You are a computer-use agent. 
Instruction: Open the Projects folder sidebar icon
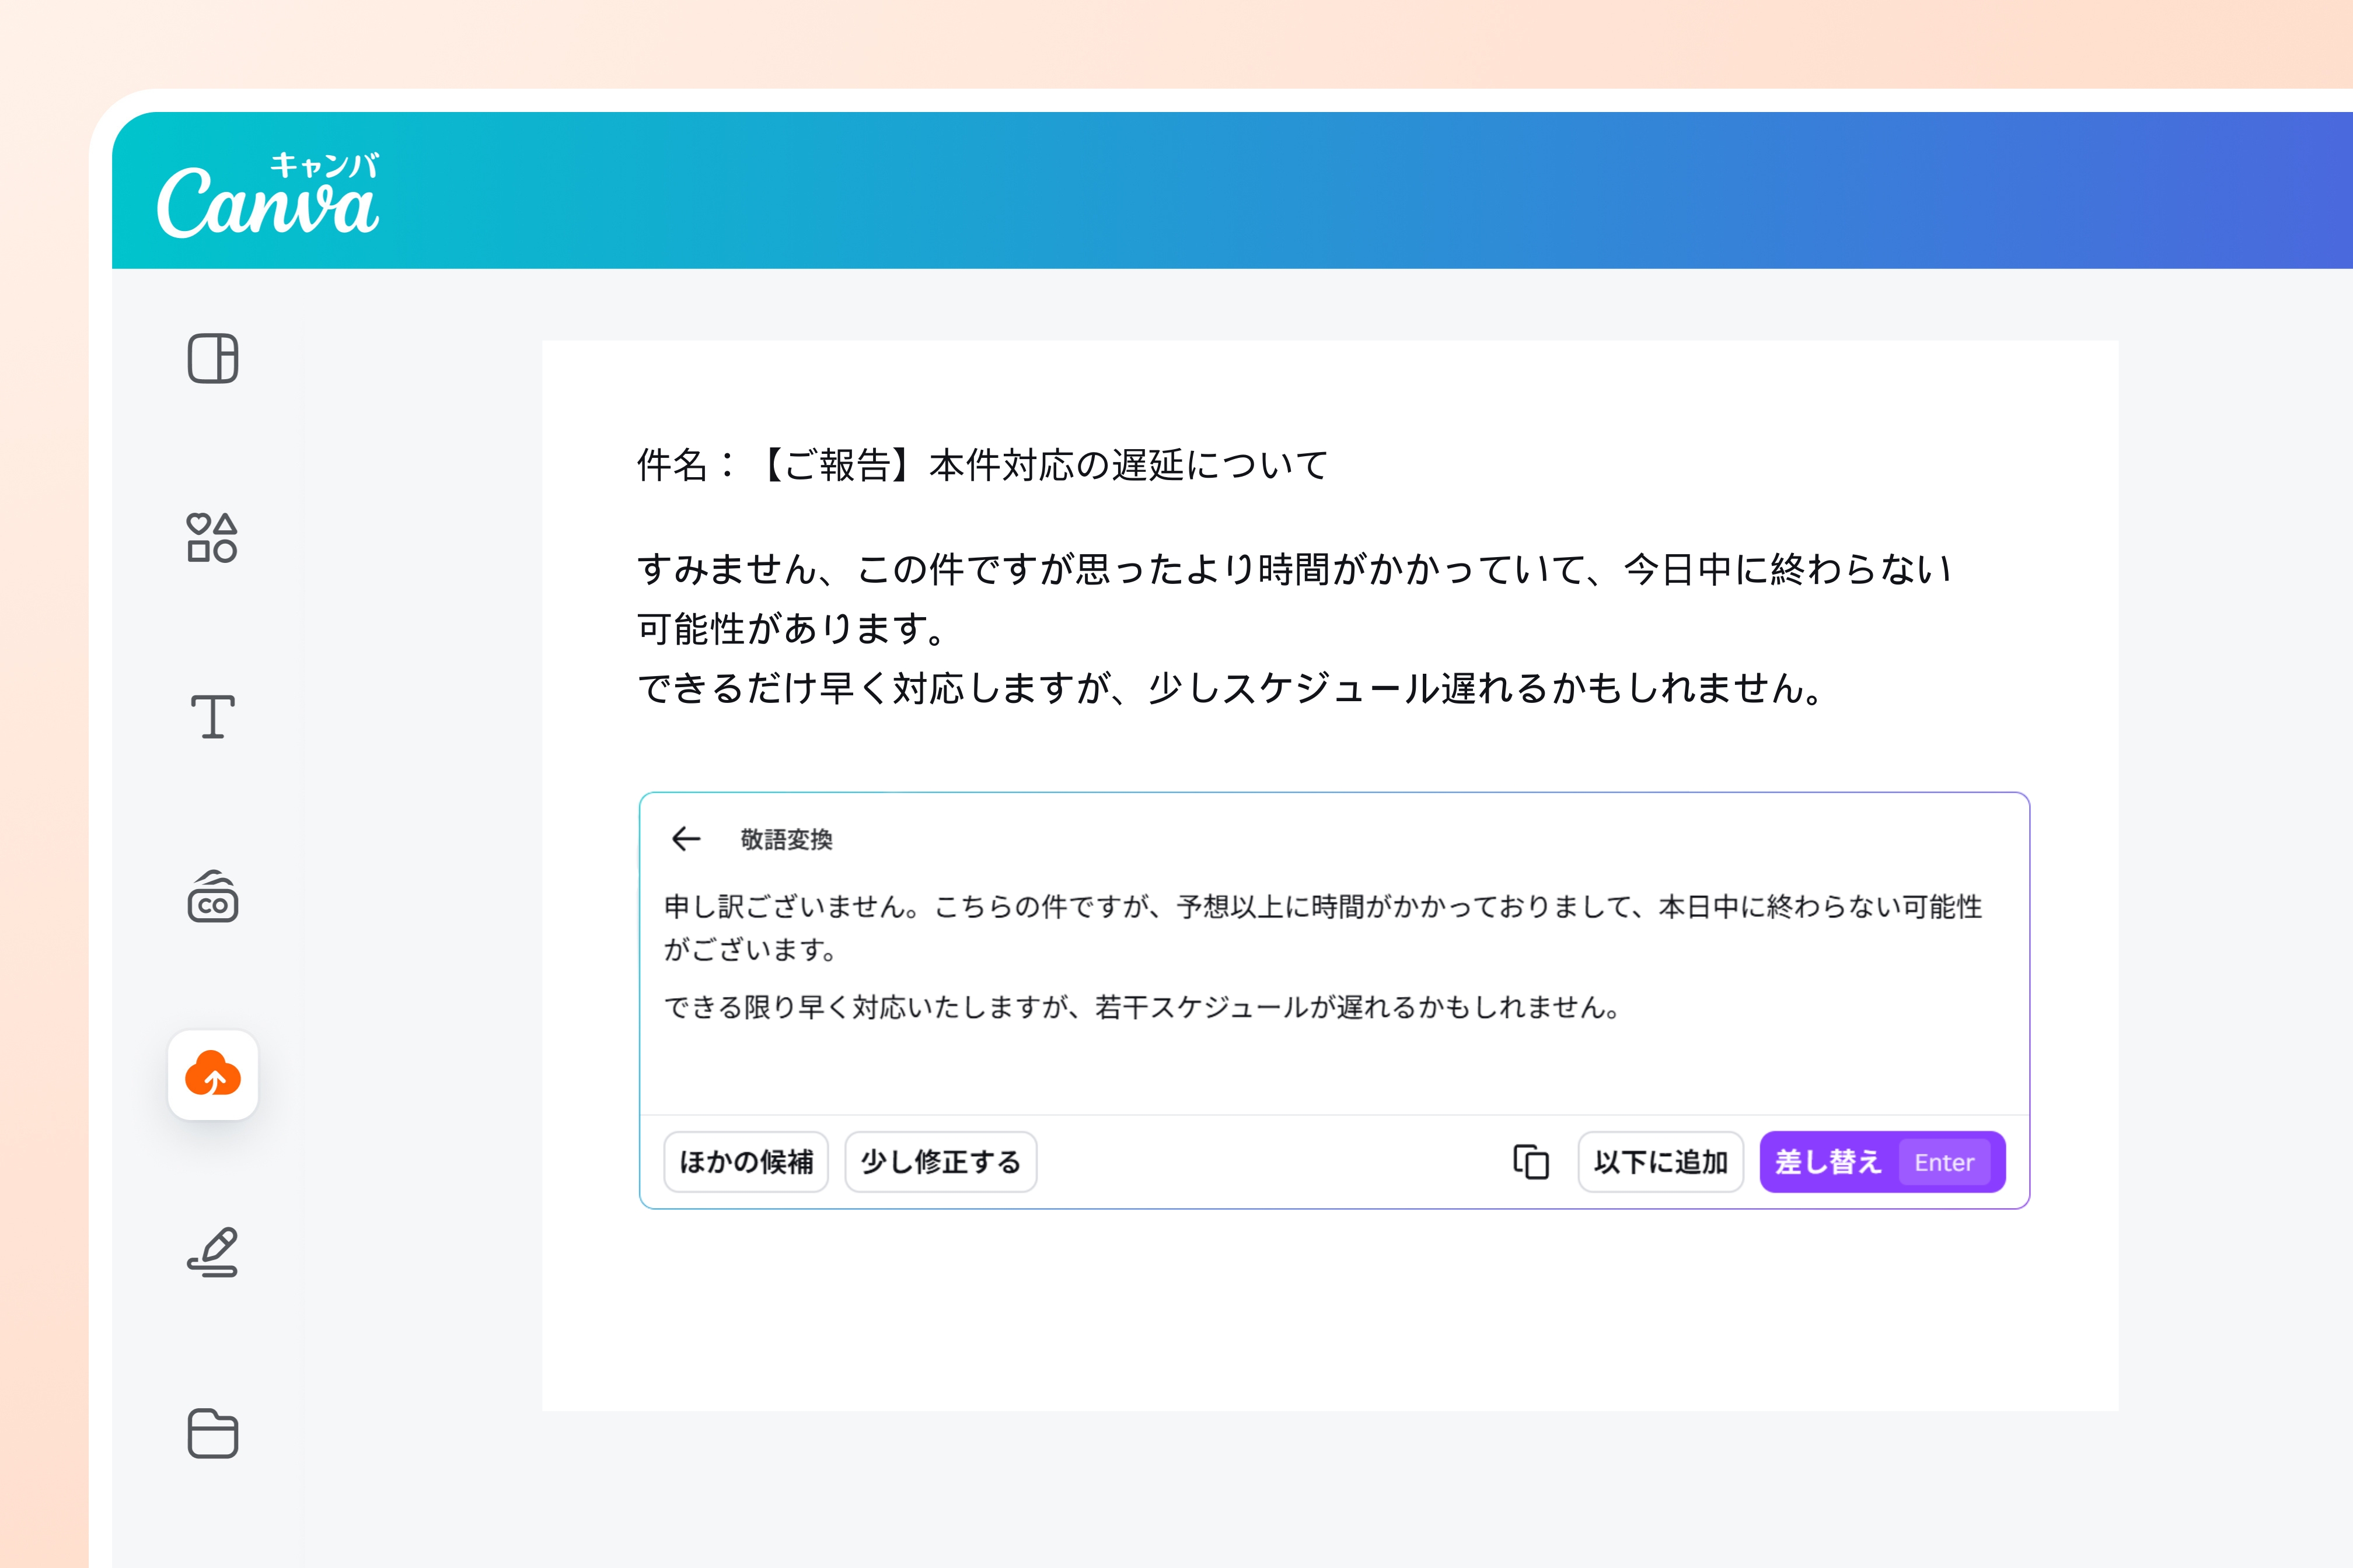pos(213,1433)
